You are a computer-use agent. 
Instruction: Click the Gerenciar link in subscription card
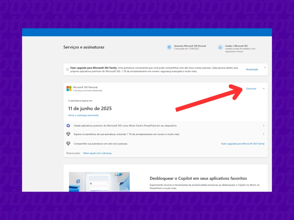[251, 89]
